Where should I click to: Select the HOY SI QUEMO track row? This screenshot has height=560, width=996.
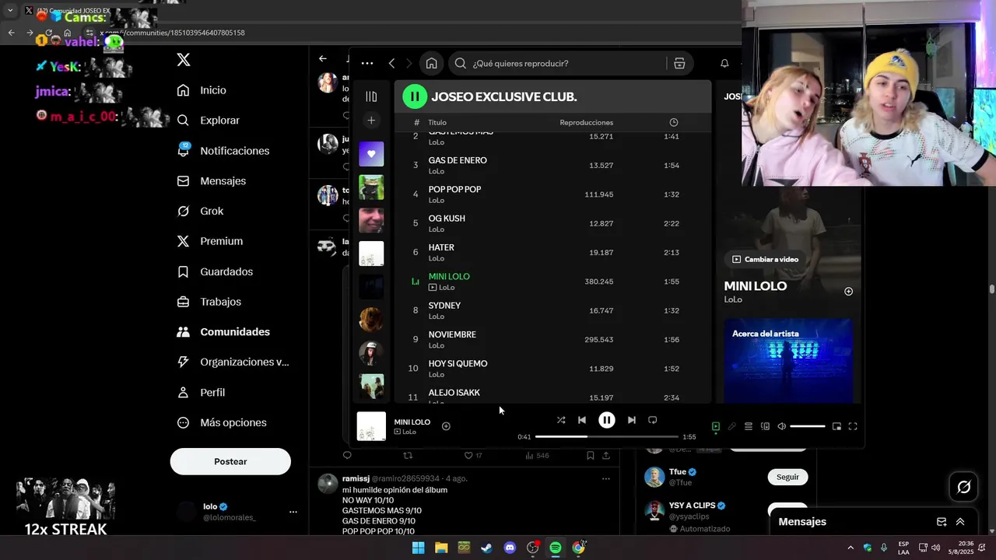coord(552,369)
